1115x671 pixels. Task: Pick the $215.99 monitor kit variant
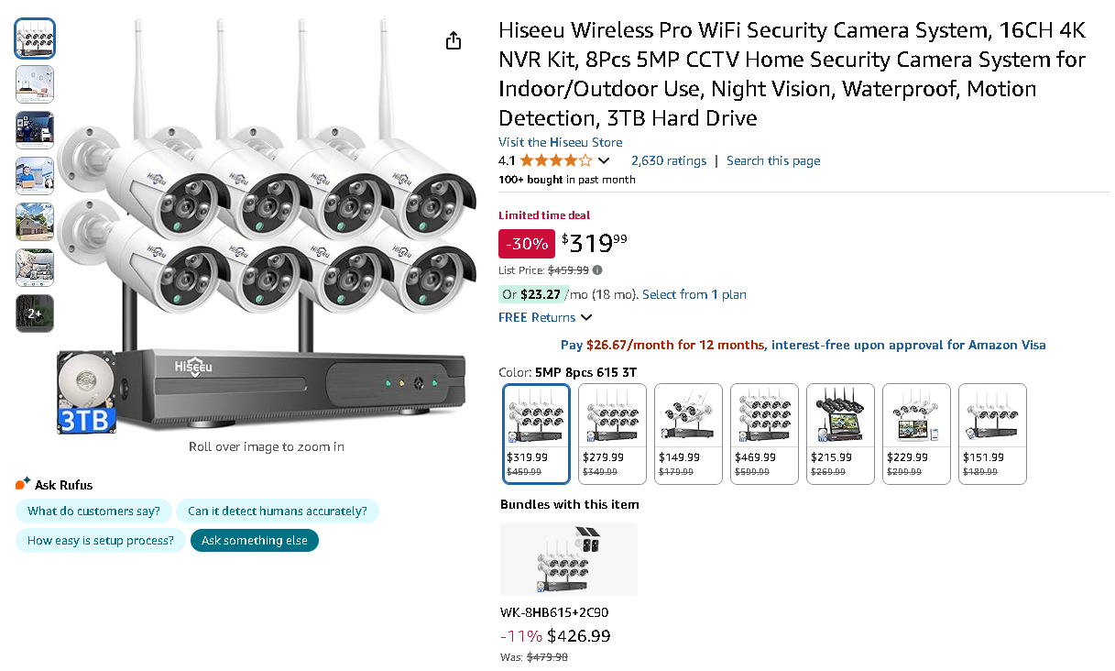(x=840, y=433)
